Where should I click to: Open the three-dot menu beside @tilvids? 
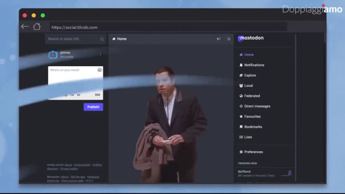101,55
